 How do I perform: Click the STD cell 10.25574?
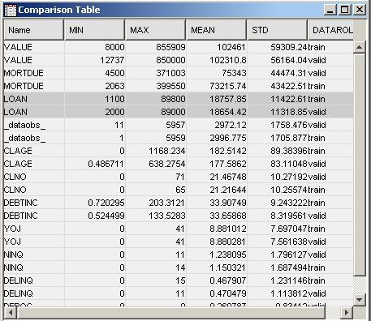click(x=278, y=190)
